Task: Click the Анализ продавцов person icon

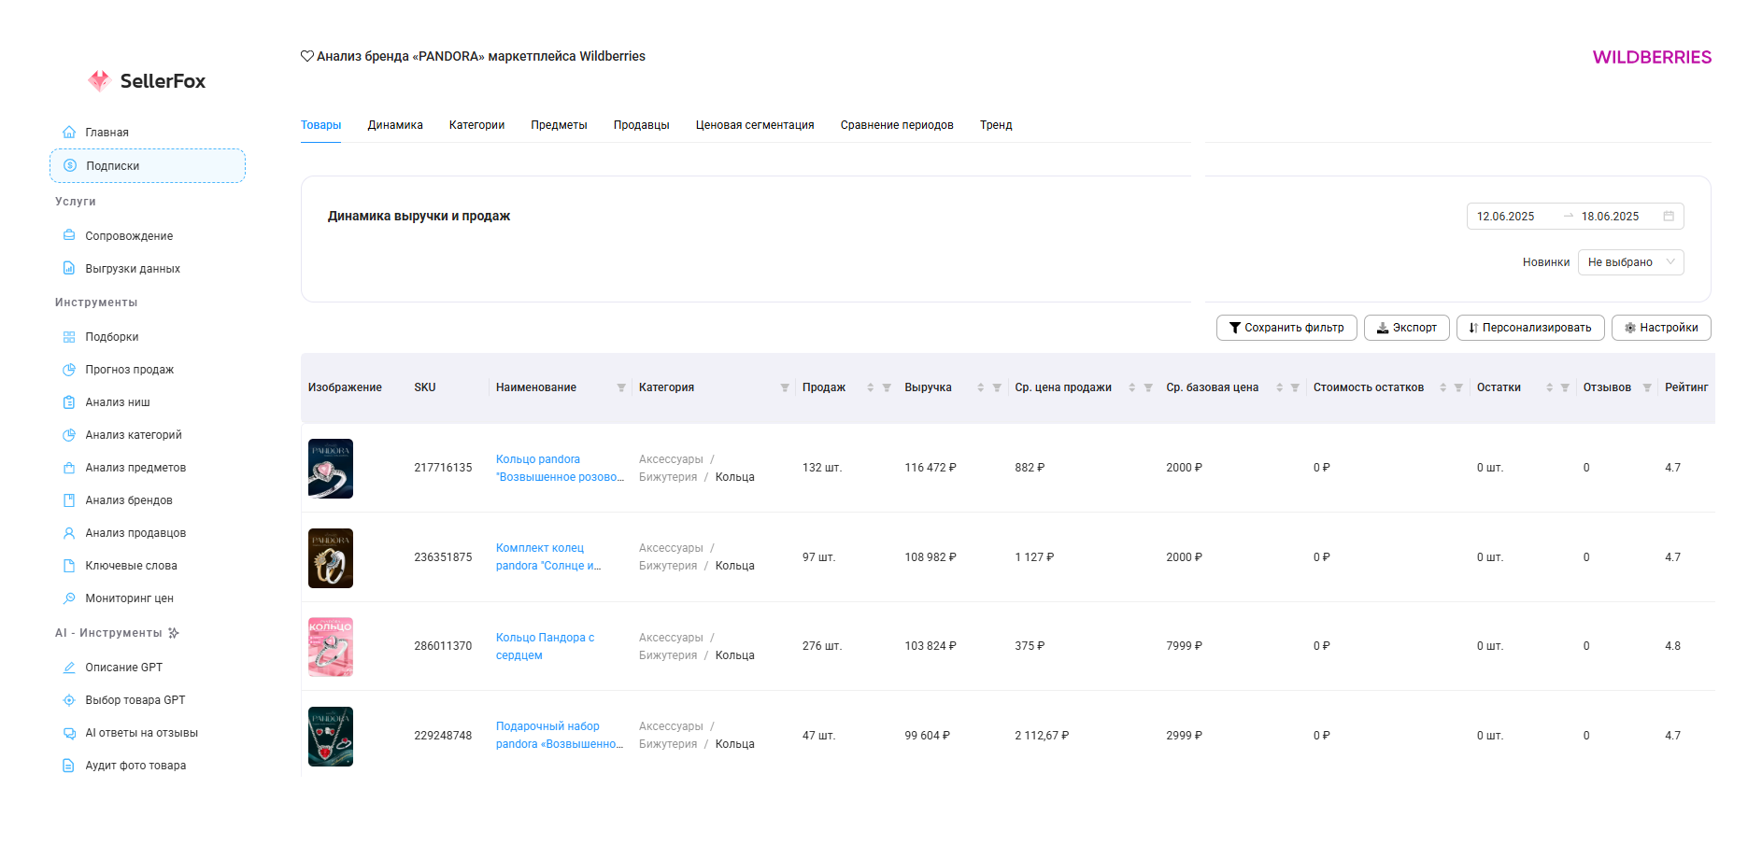Action: 69,533
